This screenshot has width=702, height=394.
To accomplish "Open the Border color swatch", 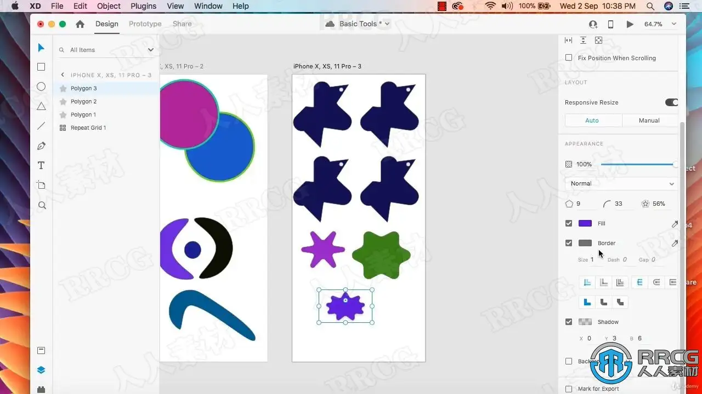I will (585, 243).
